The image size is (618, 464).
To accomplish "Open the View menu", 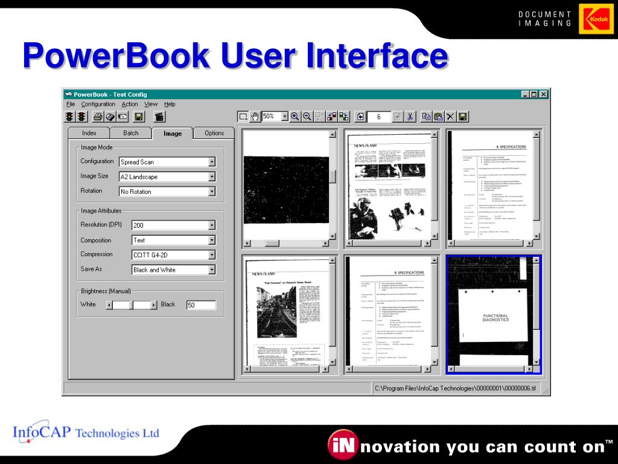I will (150, 104).
